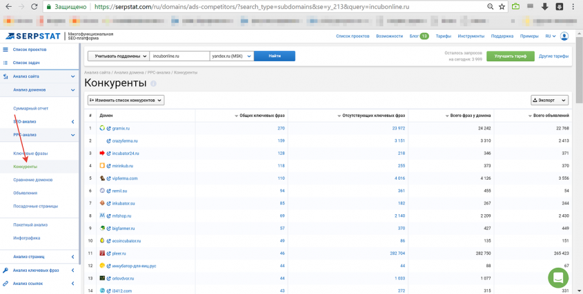Viewport: 583px width, 294px height.
Task: Click the blue Найти button
Action: (275, 56)
